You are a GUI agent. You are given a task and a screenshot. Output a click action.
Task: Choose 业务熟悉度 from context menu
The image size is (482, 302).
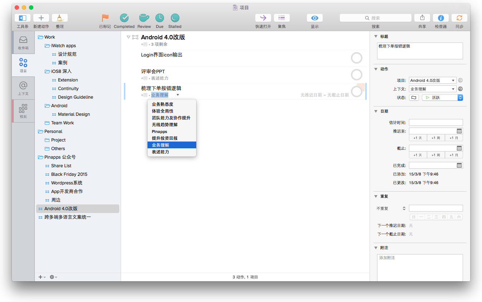(x=172, y=104)
